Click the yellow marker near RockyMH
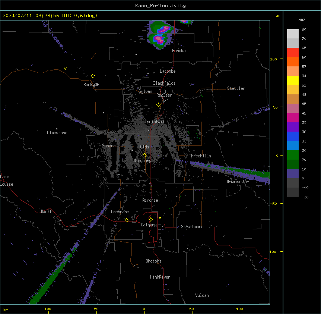This screenshot has width=321, height=314. pos(93,76)
